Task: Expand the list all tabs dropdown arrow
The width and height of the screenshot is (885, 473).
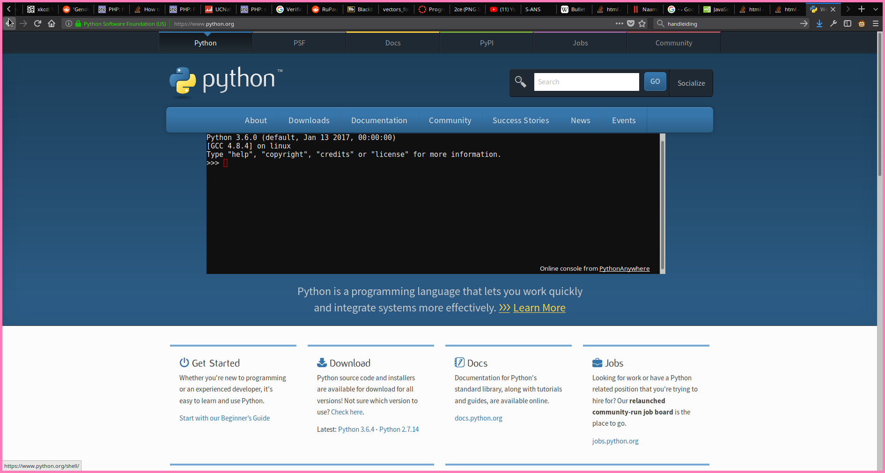Action: pyautogui.click(x=876, y=9)
